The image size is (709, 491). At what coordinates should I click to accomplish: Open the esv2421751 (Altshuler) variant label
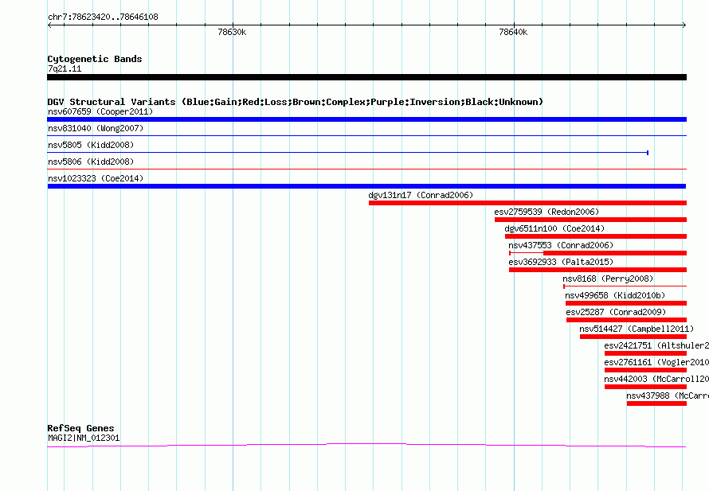coord(656,345)
